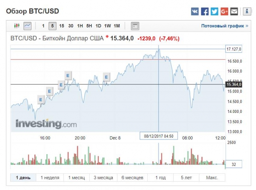Share chart via VK icon
The height and width of the screenshot is (190, 256).
pos(195,11)
